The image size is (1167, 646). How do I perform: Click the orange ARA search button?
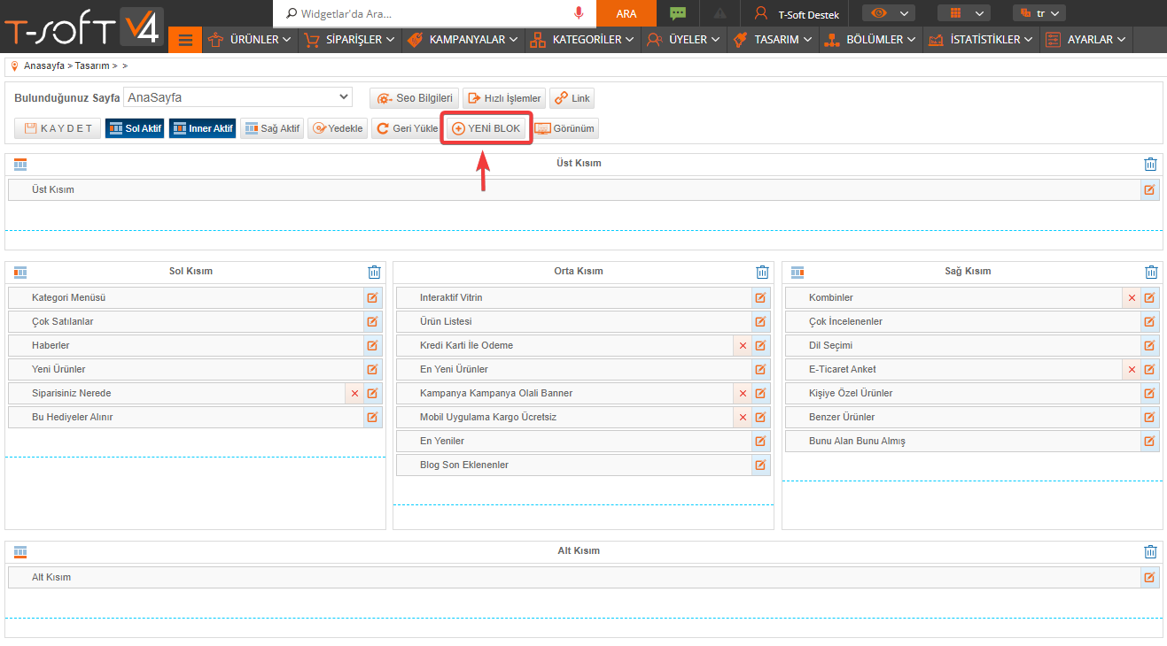coord(626,13)
